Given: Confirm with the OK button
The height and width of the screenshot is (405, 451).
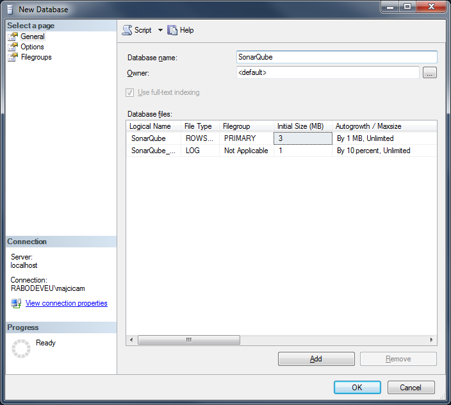Looking at the screenshot, I should [357, 388].
